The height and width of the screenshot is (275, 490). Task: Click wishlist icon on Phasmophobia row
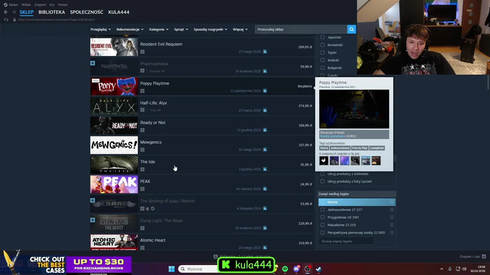265,71
